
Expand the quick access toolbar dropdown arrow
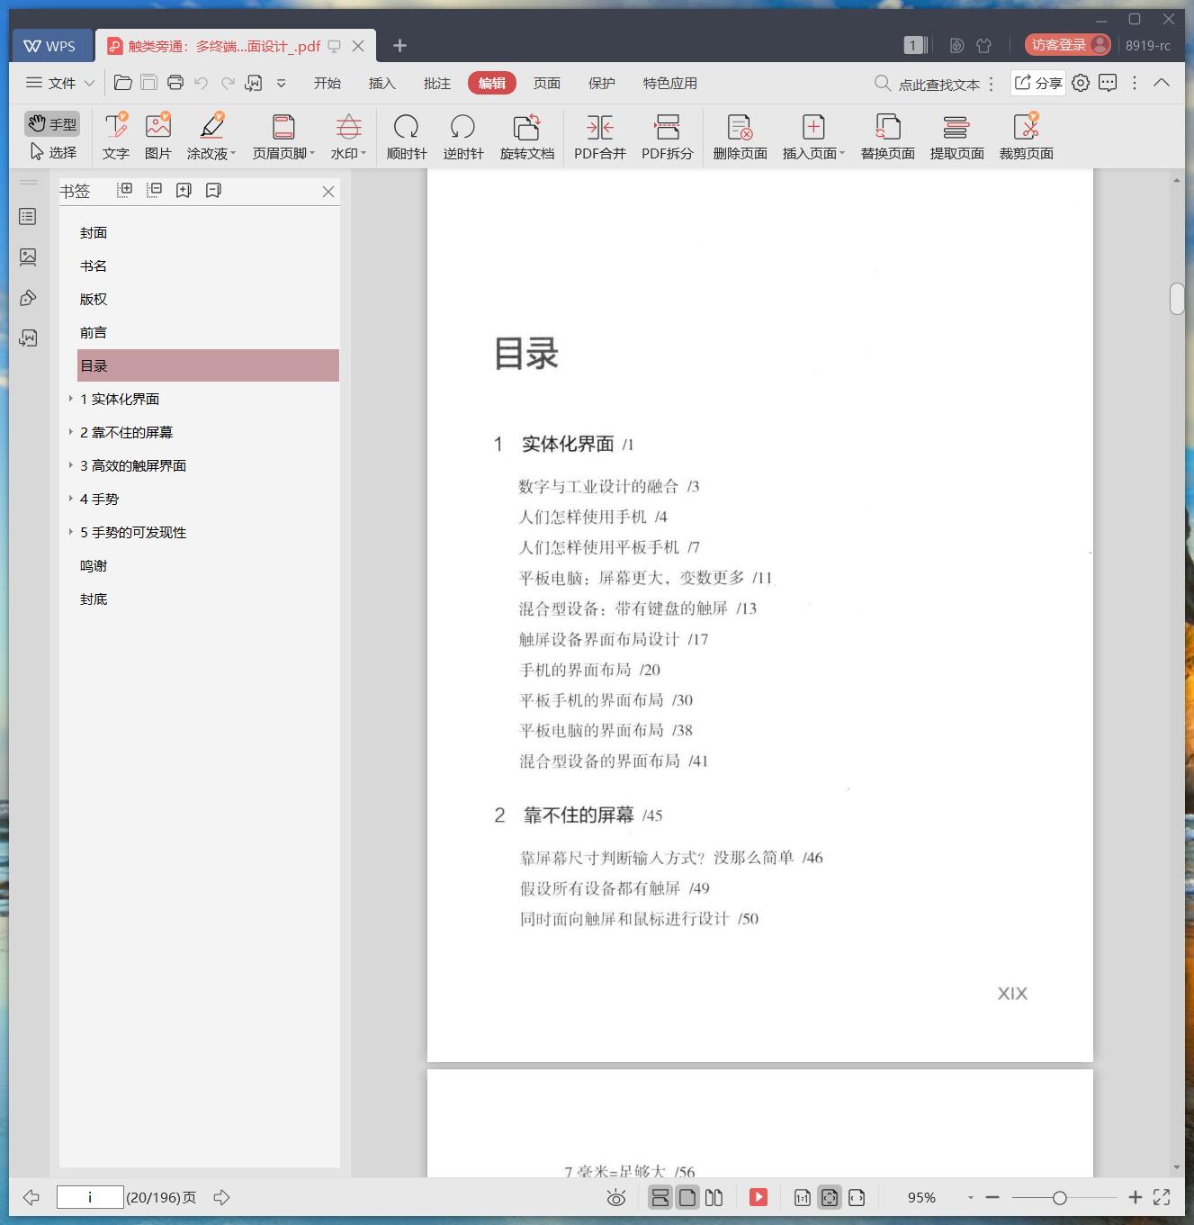tap(281, 83)
